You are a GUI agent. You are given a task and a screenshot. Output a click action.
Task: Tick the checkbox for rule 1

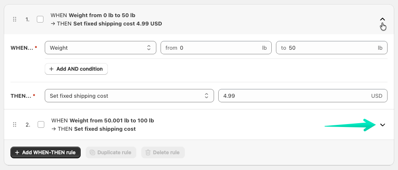(x=40, y=19)
